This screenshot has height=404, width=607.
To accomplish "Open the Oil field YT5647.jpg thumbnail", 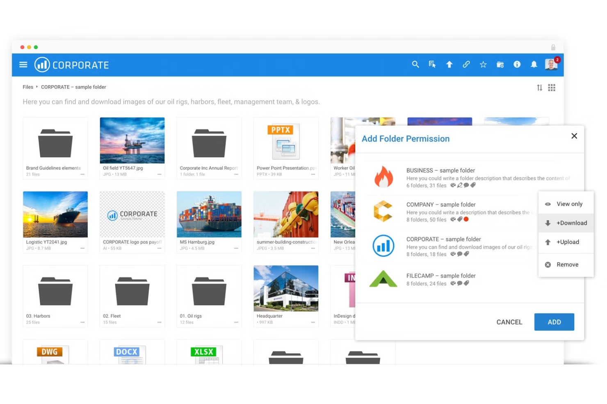I will 132,140.
